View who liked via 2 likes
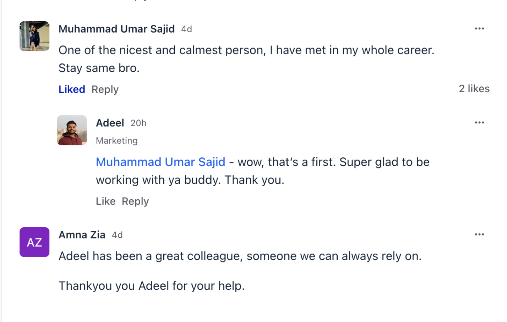Screen dimensions: 507x322 [x=474, y=89]
